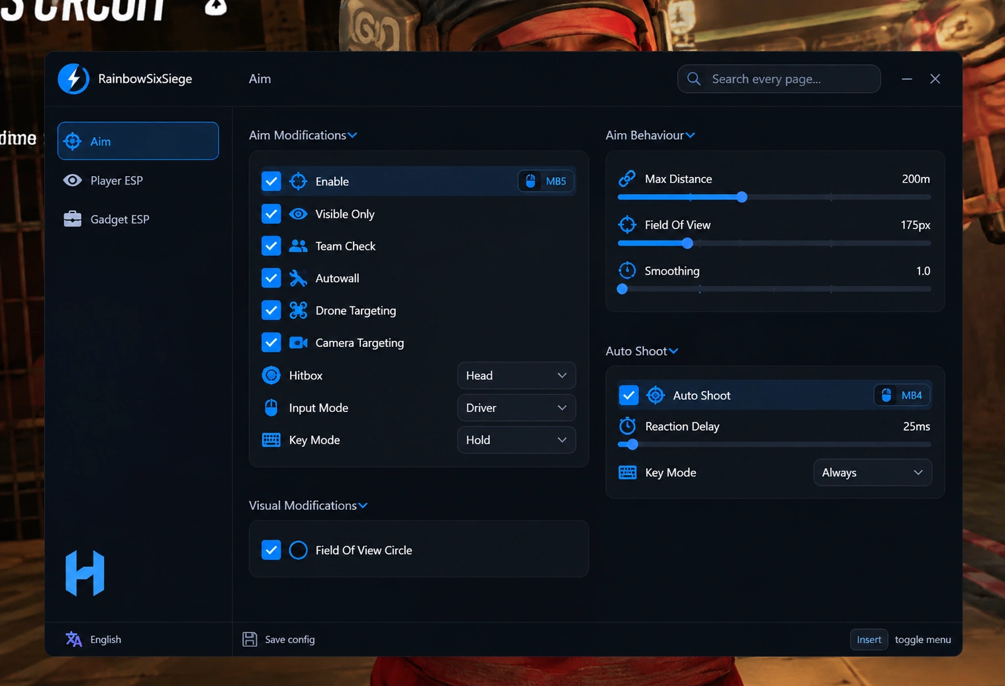The width and height of the screenshot is (1005, 686).
Task: Toggle the Drone Targeting checkbox
Action: point(271,311)
